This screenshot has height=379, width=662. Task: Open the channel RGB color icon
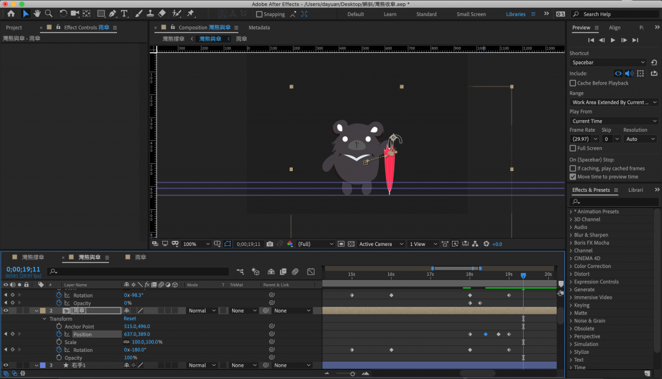(x=290, y=243)
